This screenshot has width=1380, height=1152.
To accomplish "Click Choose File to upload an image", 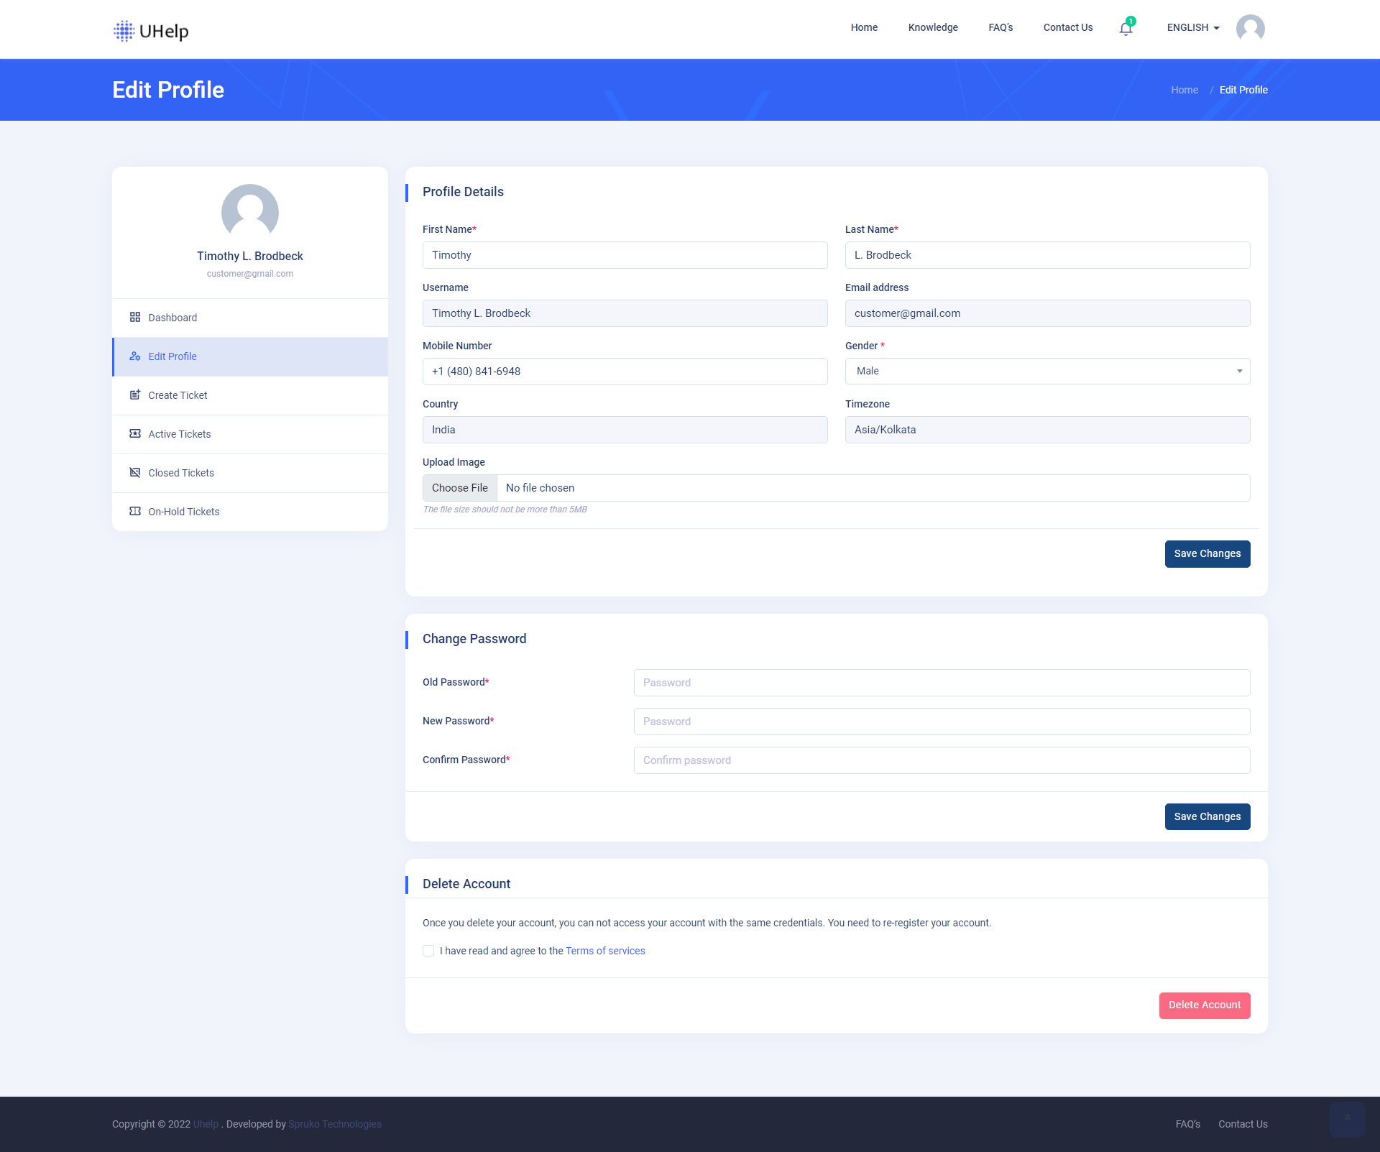I will click(x=459, y=487).
